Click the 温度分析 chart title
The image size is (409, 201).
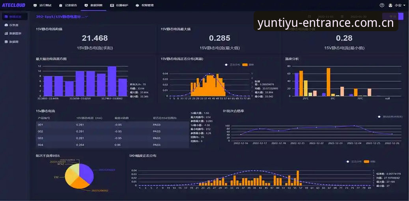pyautogui.click(x=292, y=59)
